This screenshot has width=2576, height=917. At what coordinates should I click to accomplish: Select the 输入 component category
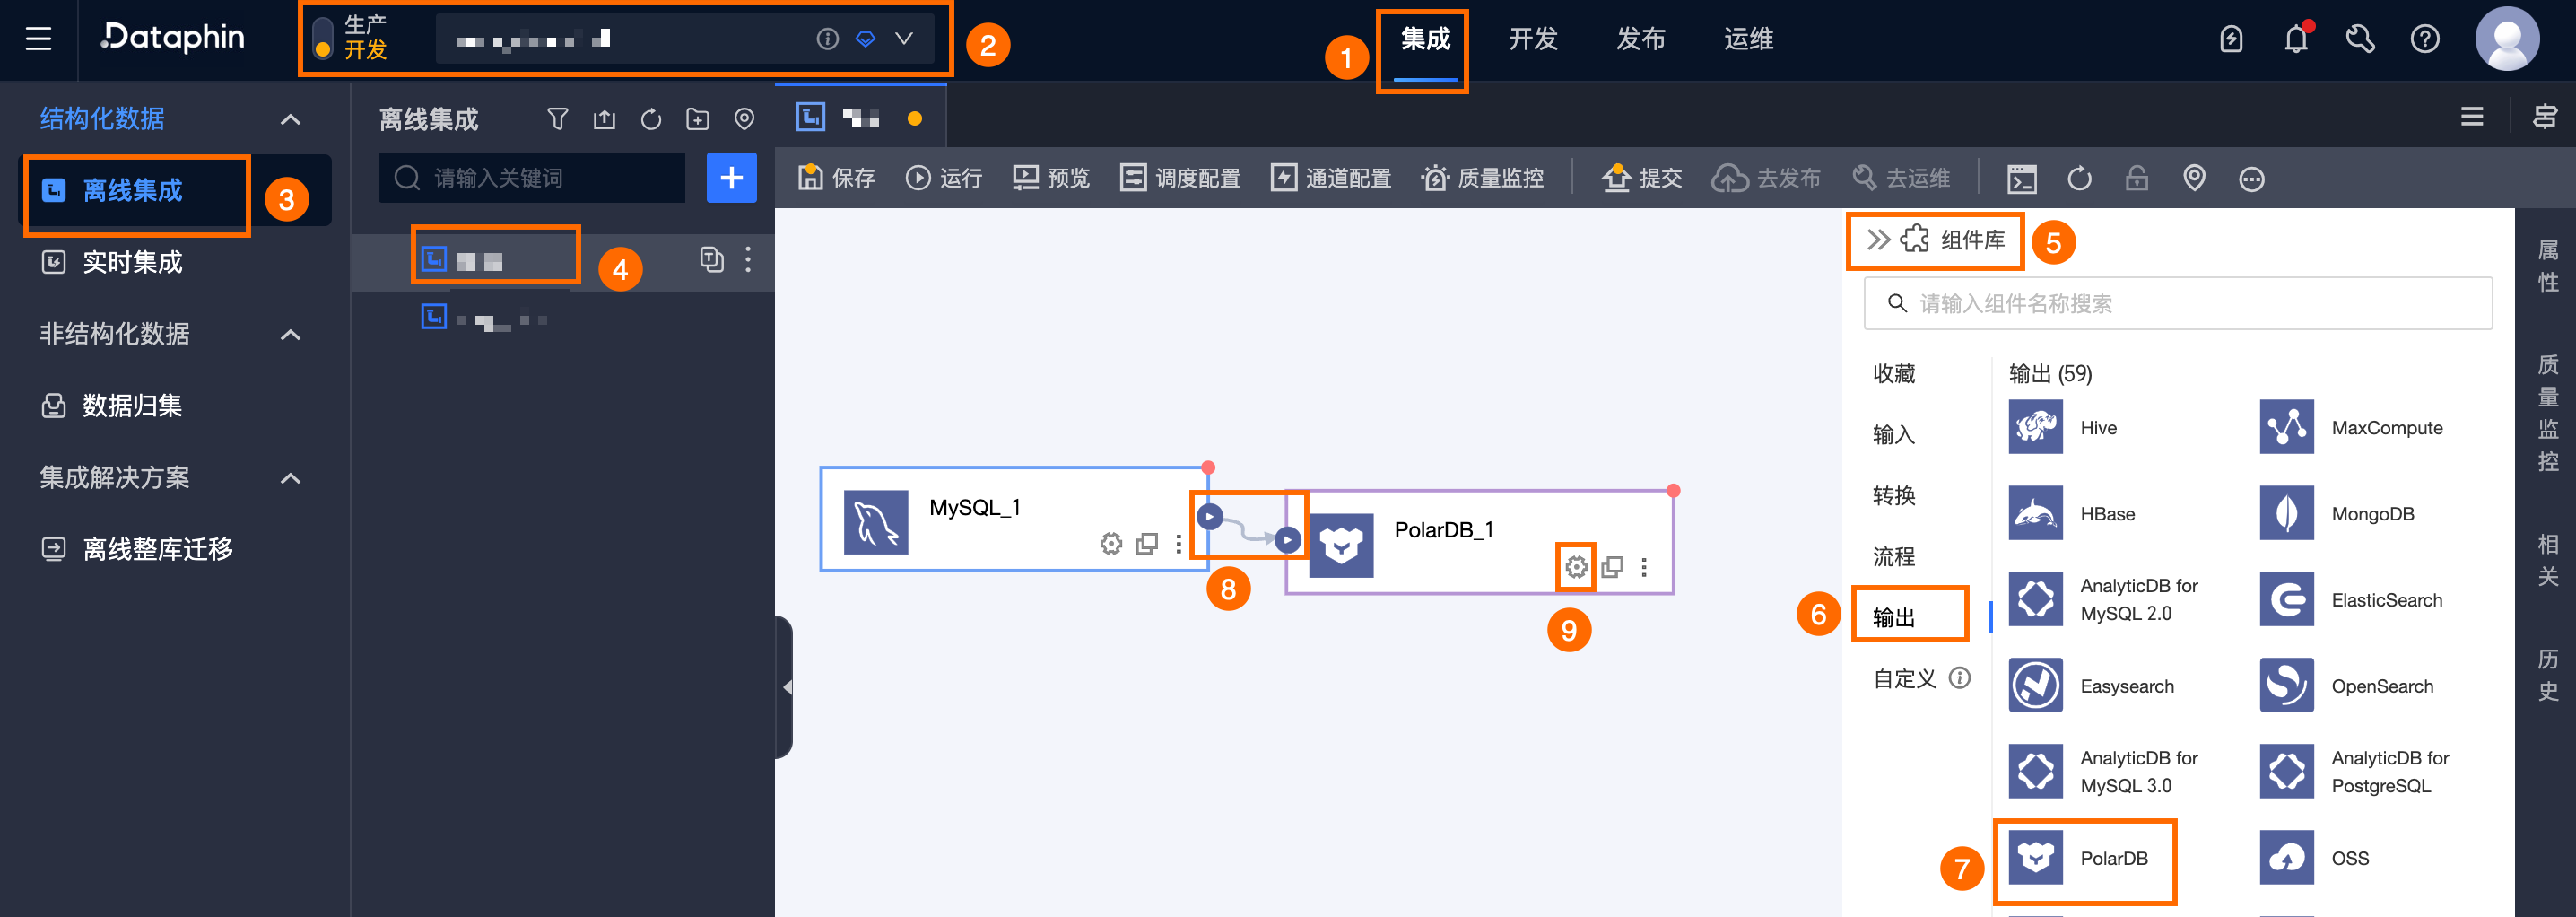1894,434
